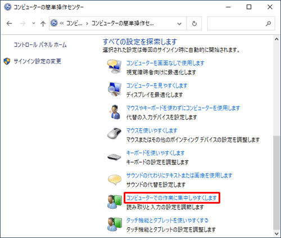
Task: Open the recent locations dropdown chevron
Action: click(34, 24)
